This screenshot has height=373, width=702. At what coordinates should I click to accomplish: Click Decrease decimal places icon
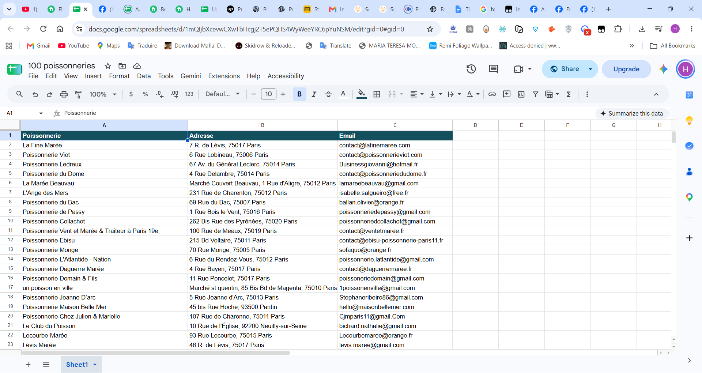[x=160, y=94]
